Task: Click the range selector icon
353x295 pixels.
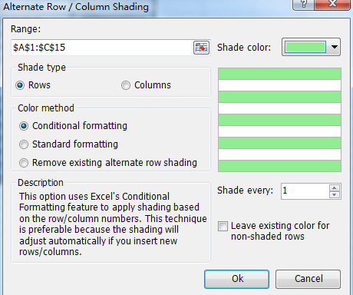Action: pyautogui.click(x=201, y=48)
